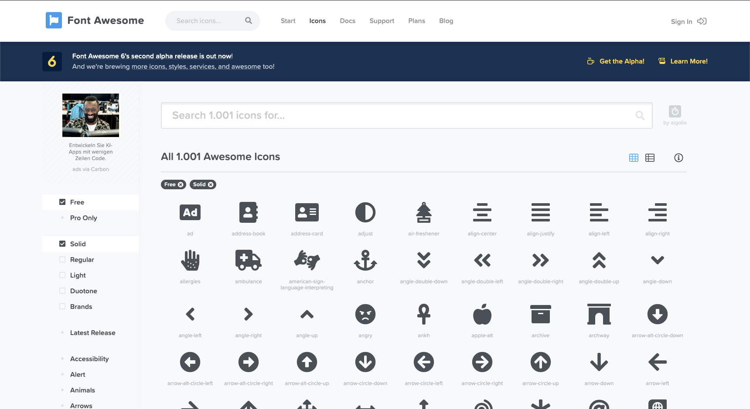Screen dimensions: 750x409
Task: Choose the angry face icon
Action: (x=365, y=314)
